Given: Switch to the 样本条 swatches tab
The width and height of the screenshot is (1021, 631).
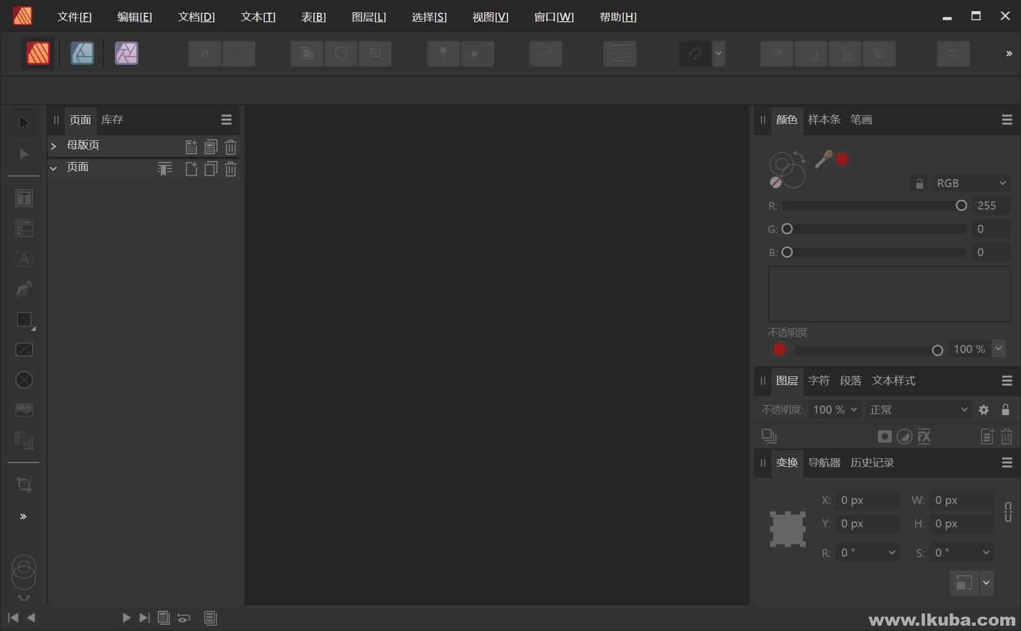Looking at the screenshot, I should pyautogui.click(x=823, y=120).
